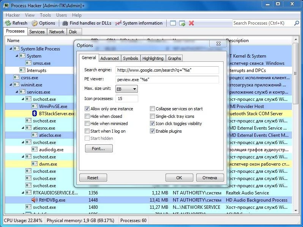
Task: Click the icon beside WmiPrvSE.exe
Action: (x=35, y=106)
